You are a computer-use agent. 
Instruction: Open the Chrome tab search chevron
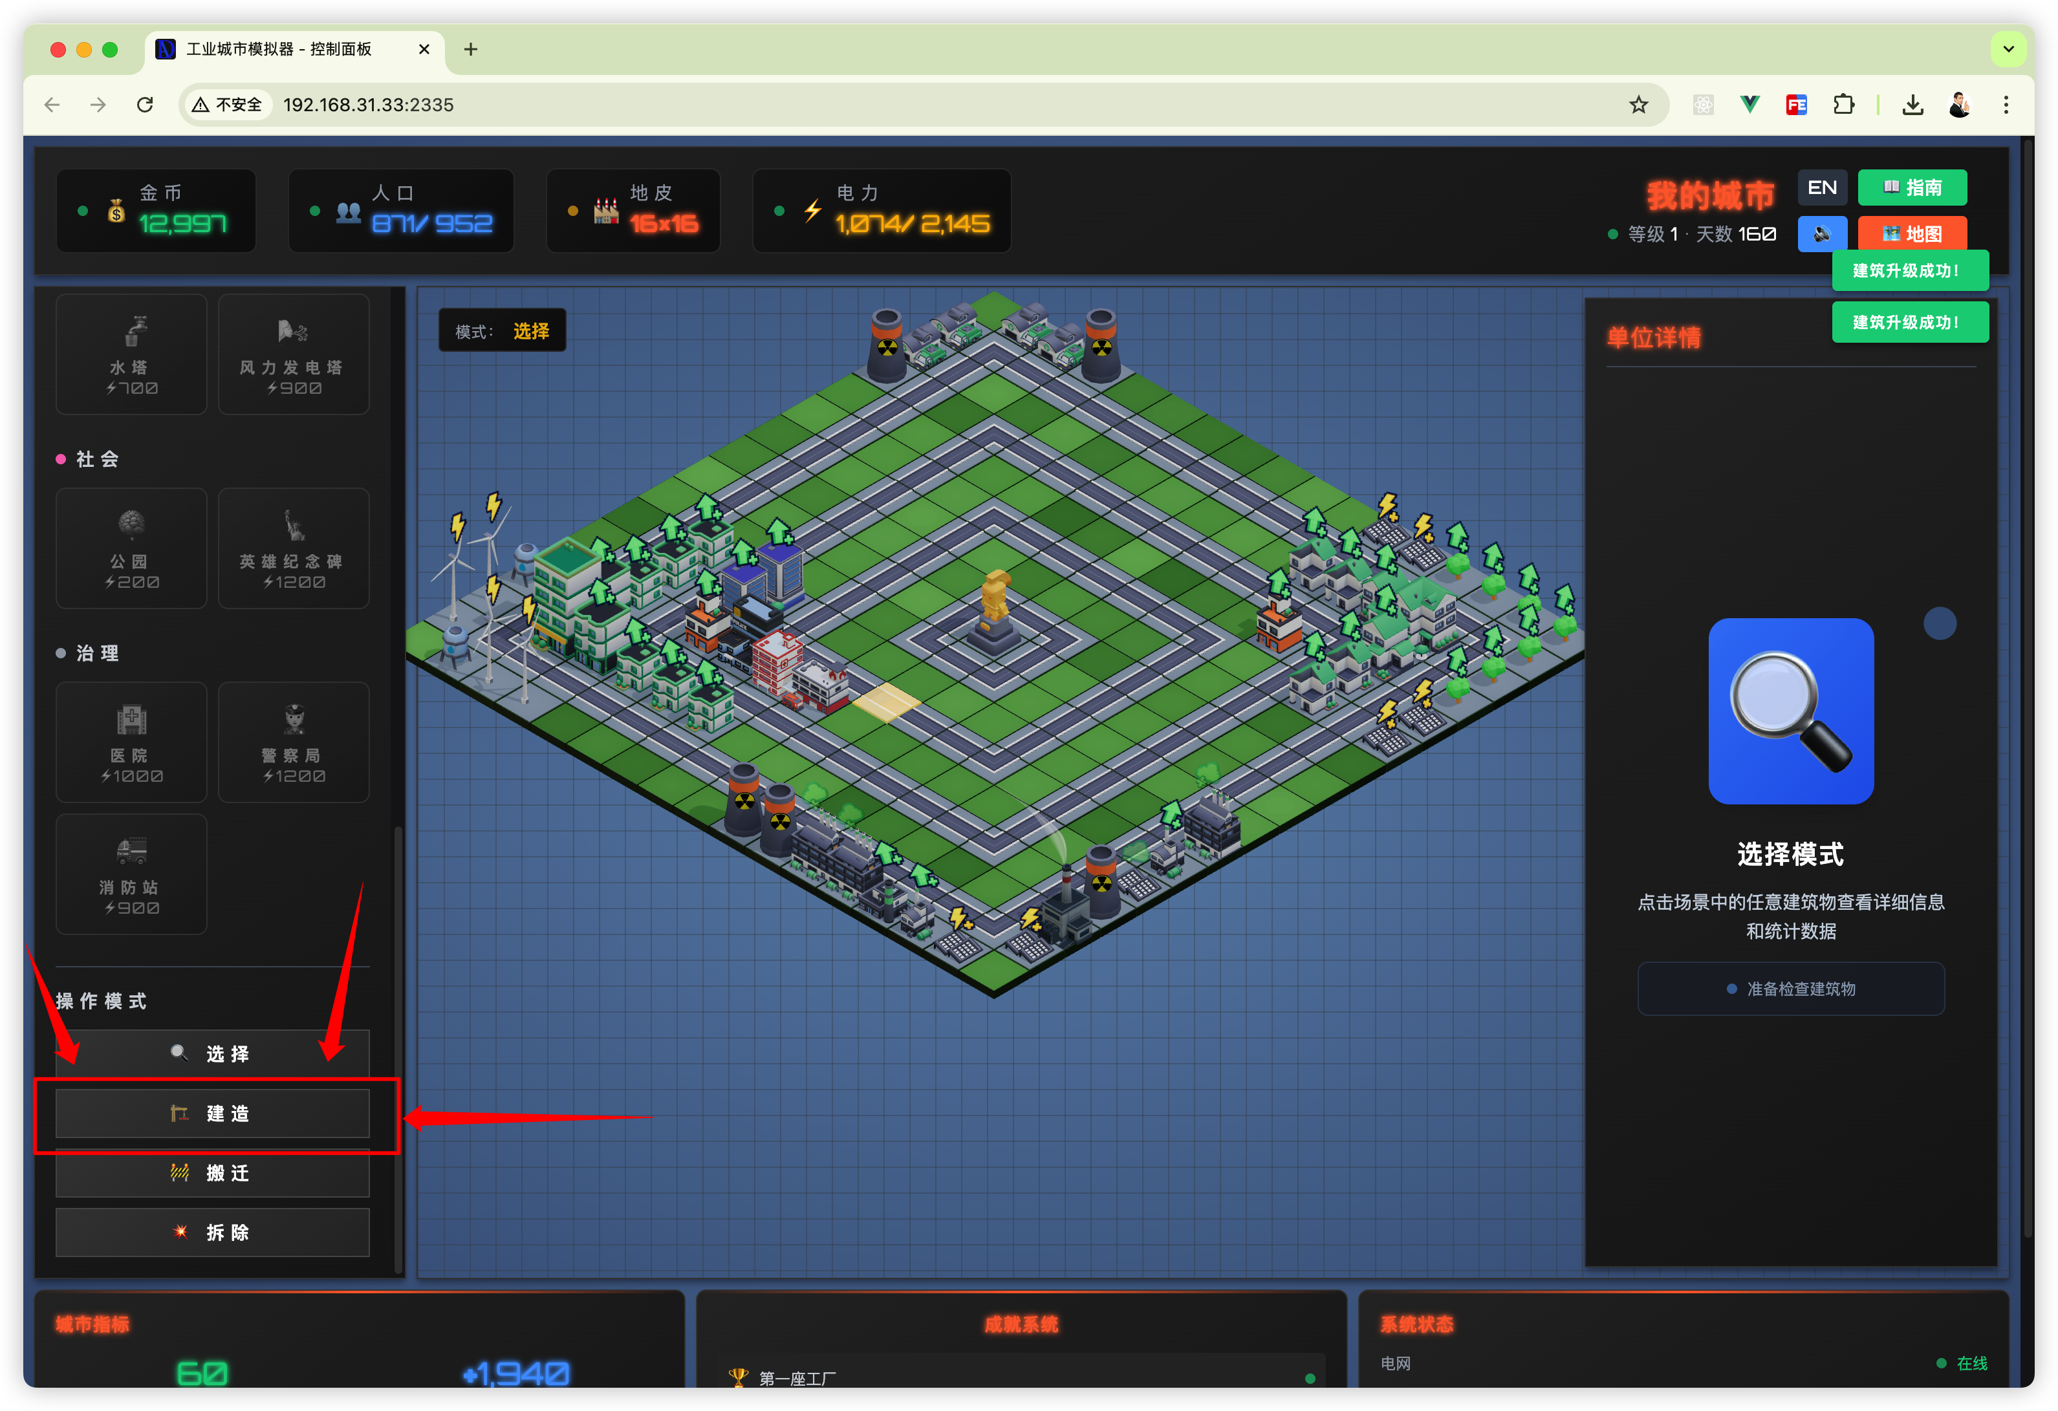[x=2008, y=50]
